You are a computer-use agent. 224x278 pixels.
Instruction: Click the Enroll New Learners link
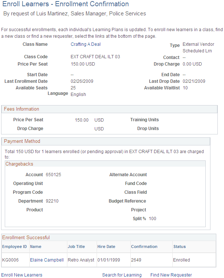[22, 275]
